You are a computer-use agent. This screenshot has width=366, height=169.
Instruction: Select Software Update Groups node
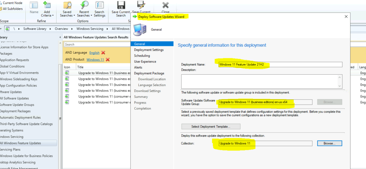coord(17,105)
